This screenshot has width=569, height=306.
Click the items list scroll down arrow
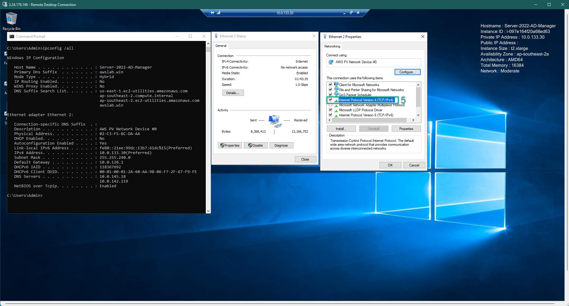(x=418, y=115)
